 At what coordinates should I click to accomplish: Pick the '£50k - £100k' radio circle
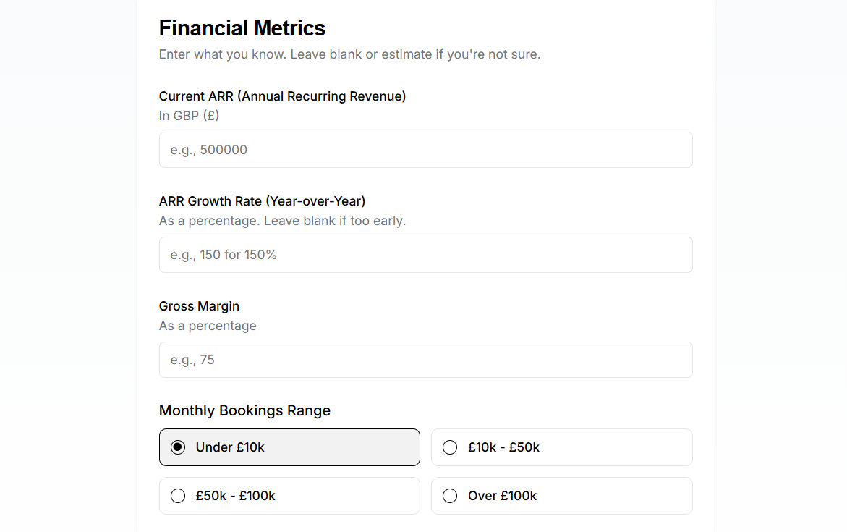(178, 496)
